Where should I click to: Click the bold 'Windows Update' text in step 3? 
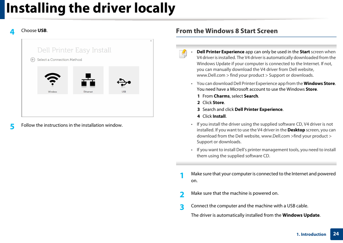pyautogui.click(x=301, y=215)
